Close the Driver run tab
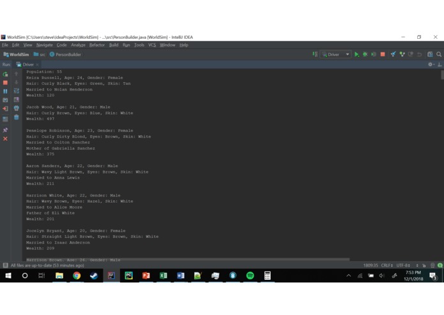Viewport: 444px width, 315px height. point(38,64)
